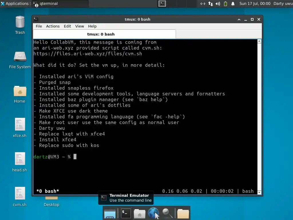Click load averages '0.16 0.06 0.02'
This screenshot has height=220, width=293.
click(x=182, y=191)
